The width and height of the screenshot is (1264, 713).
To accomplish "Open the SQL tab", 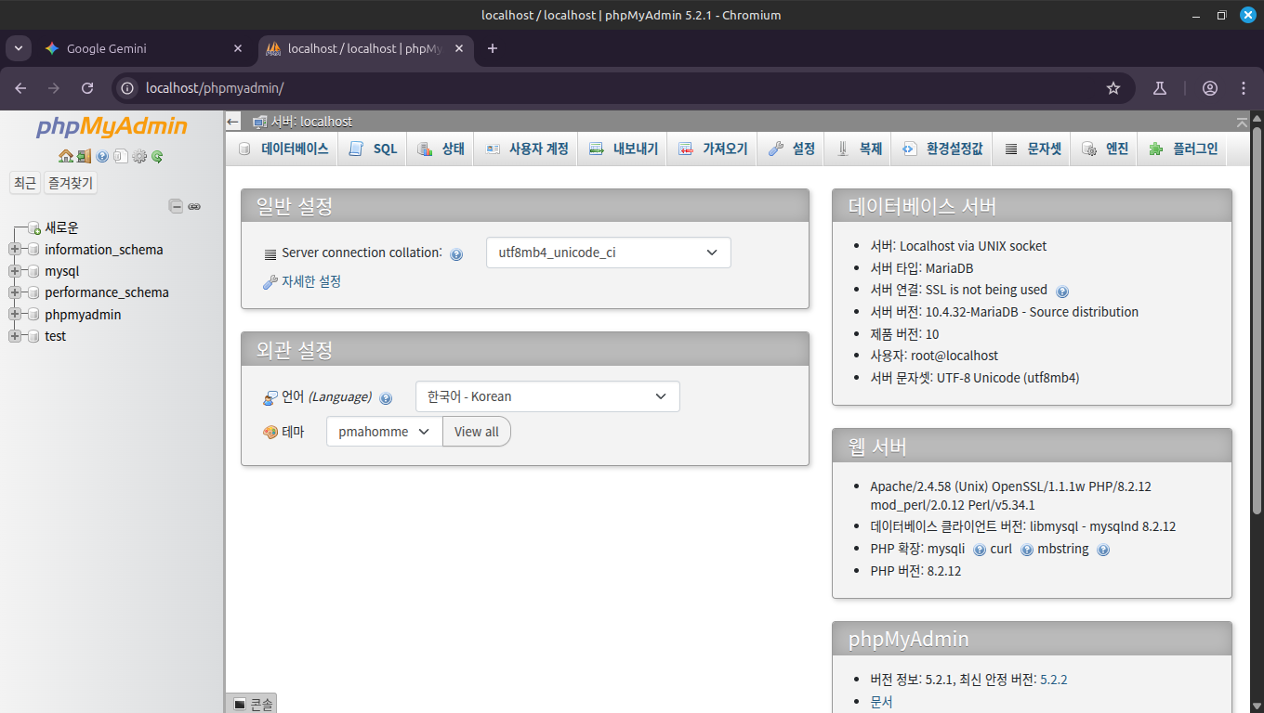I will tap(374, 149).
